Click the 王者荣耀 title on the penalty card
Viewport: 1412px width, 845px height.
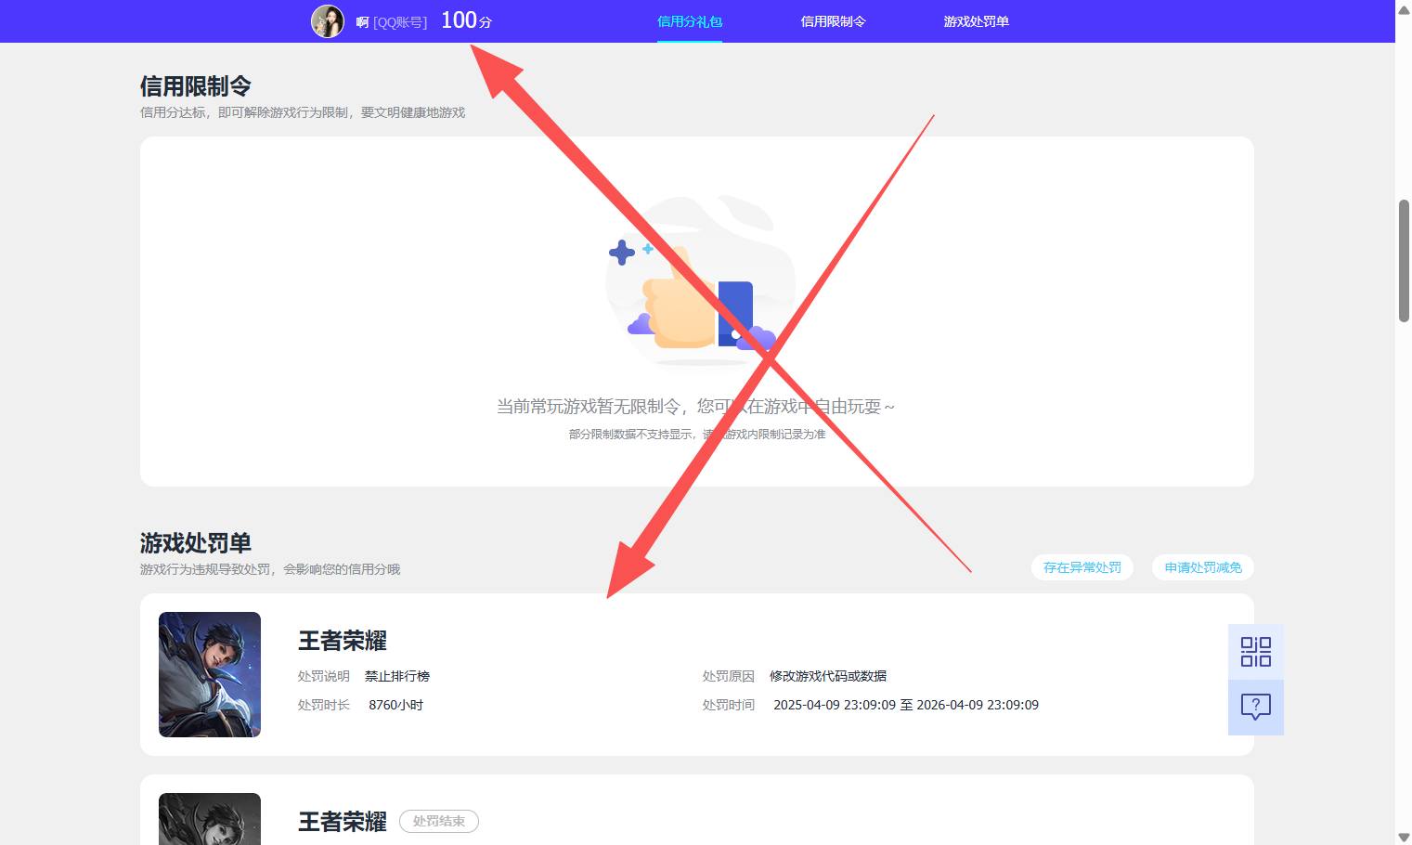(x=343, y=641)
